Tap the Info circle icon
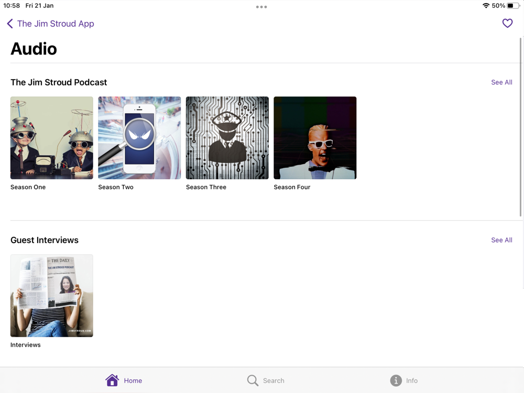Screen dimensions: 524x393 point(396,380)
